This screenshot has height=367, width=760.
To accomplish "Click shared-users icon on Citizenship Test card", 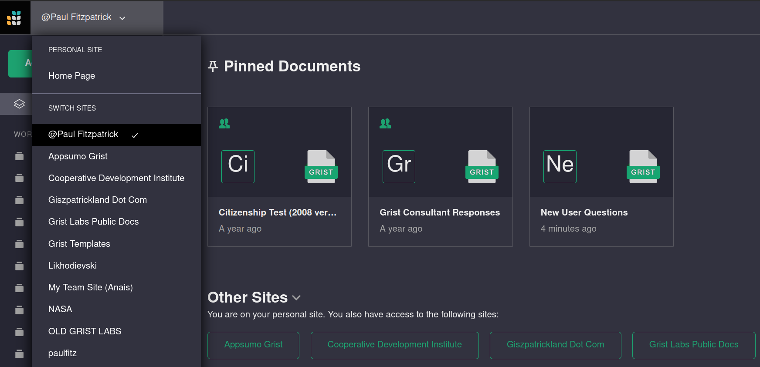I will pos(224,124).
